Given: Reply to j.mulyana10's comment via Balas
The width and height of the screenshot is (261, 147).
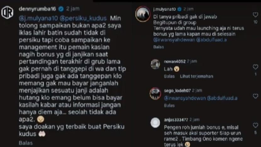Looking at the screenshot, I should coord(158,47).
